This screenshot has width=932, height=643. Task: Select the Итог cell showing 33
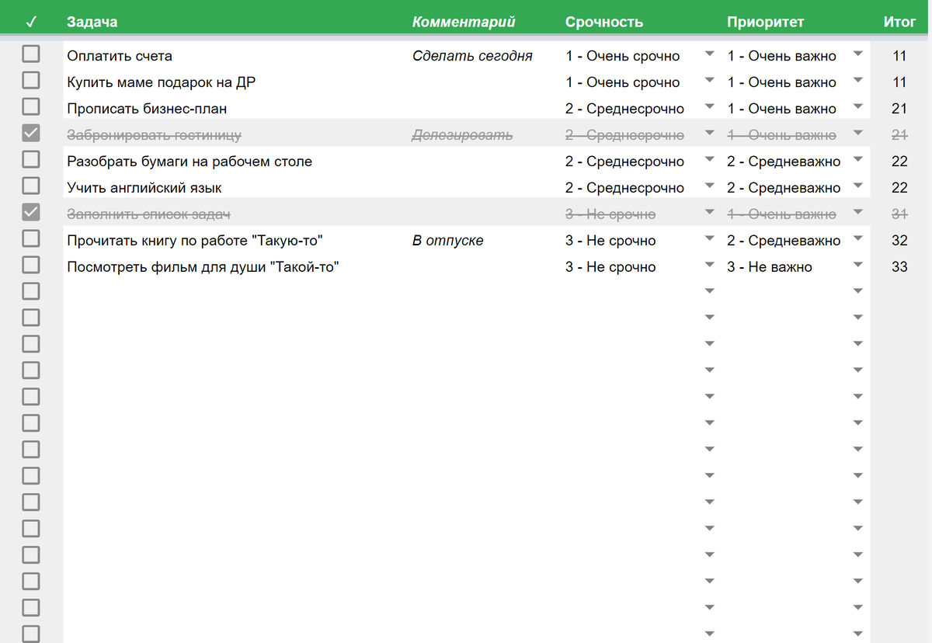point(899,267)
